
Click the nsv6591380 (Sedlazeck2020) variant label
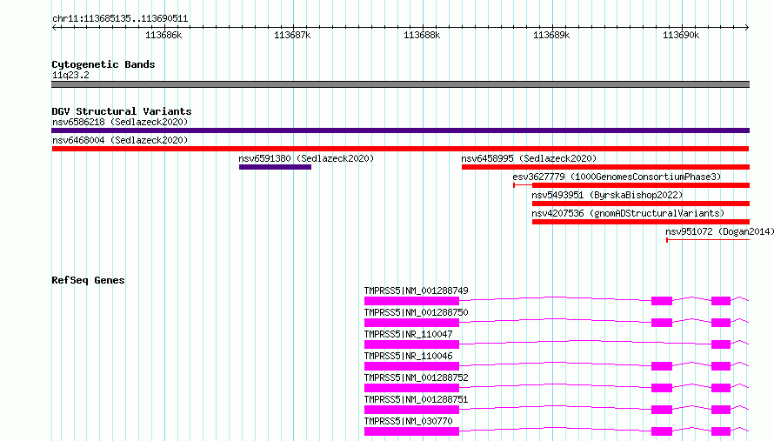306,158
